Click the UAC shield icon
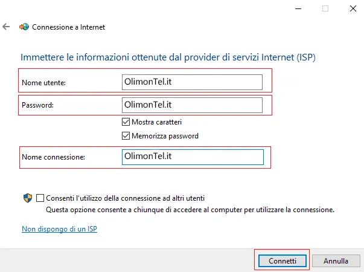Screen dimensions: 364x272 [27, 198]
